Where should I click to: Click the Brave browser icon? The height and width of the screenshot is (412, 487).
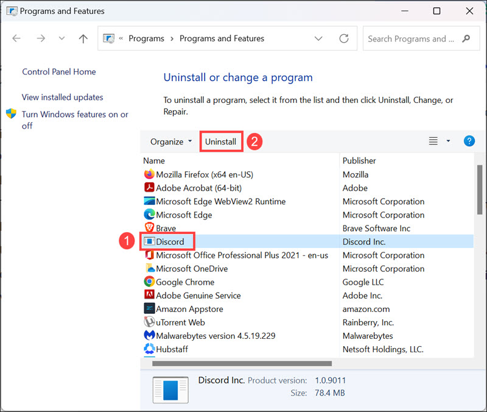[149, 228]
